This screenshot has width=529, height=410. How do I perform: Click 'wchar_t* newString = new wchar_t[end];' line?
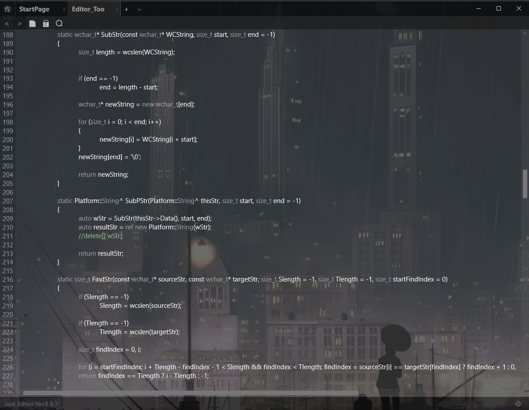click(136, 104)
